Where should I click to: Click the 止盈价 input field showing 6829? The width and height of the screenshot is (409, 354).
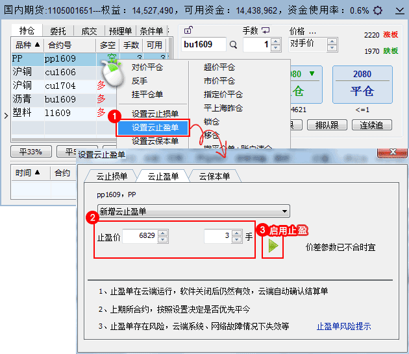click(140, 237)
